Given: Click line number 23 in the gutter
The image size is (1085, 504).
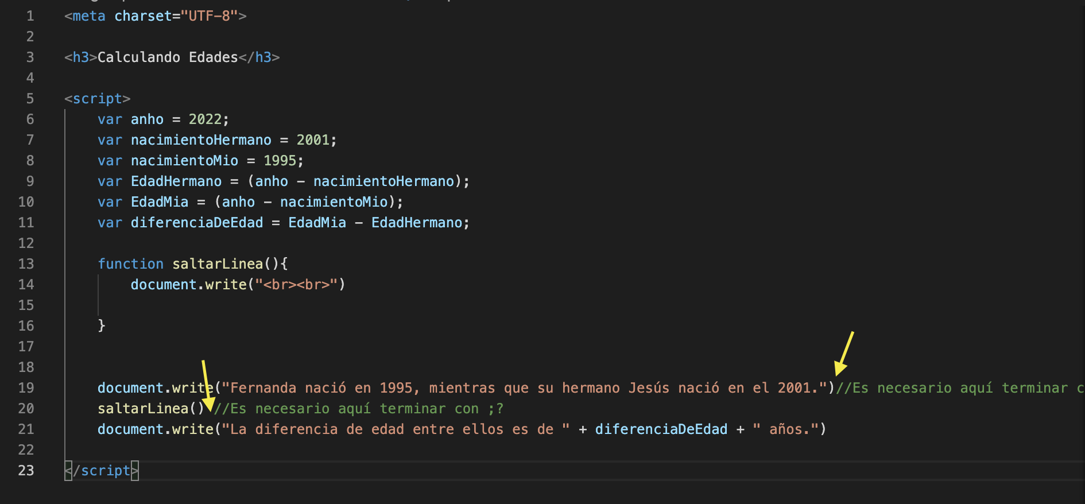Looking at the screenshot, I should [26, 471].
